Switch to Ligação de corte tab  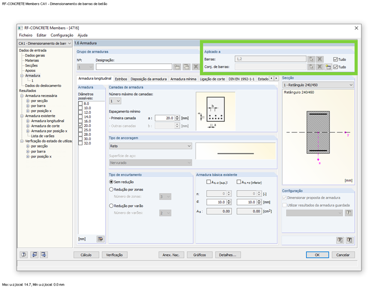point(212,79)
